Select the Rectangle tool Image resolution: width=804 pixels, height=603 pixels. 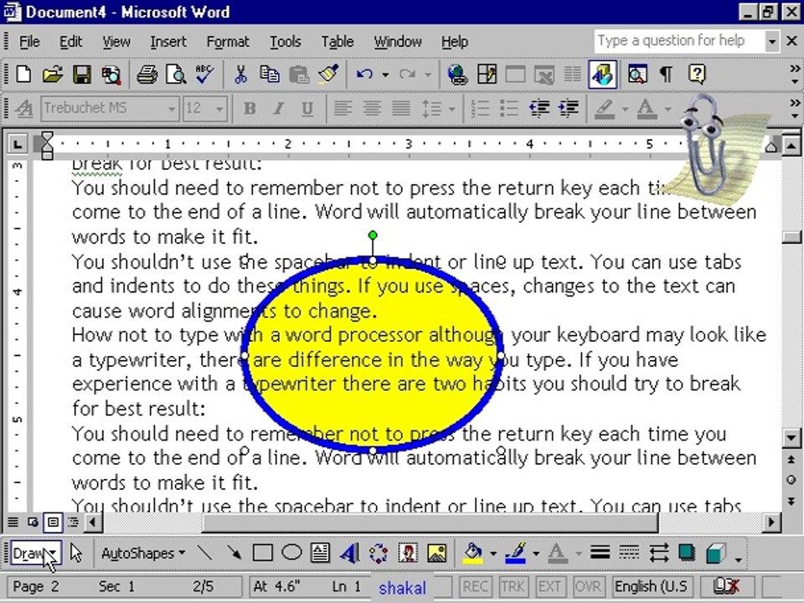(262, 553)
